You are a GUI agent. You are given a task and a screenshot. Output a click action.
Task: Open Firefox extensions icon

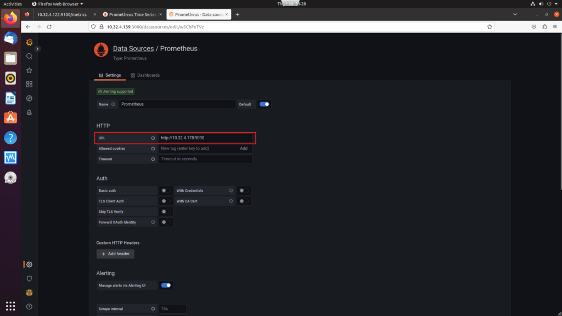coord(544,27)
